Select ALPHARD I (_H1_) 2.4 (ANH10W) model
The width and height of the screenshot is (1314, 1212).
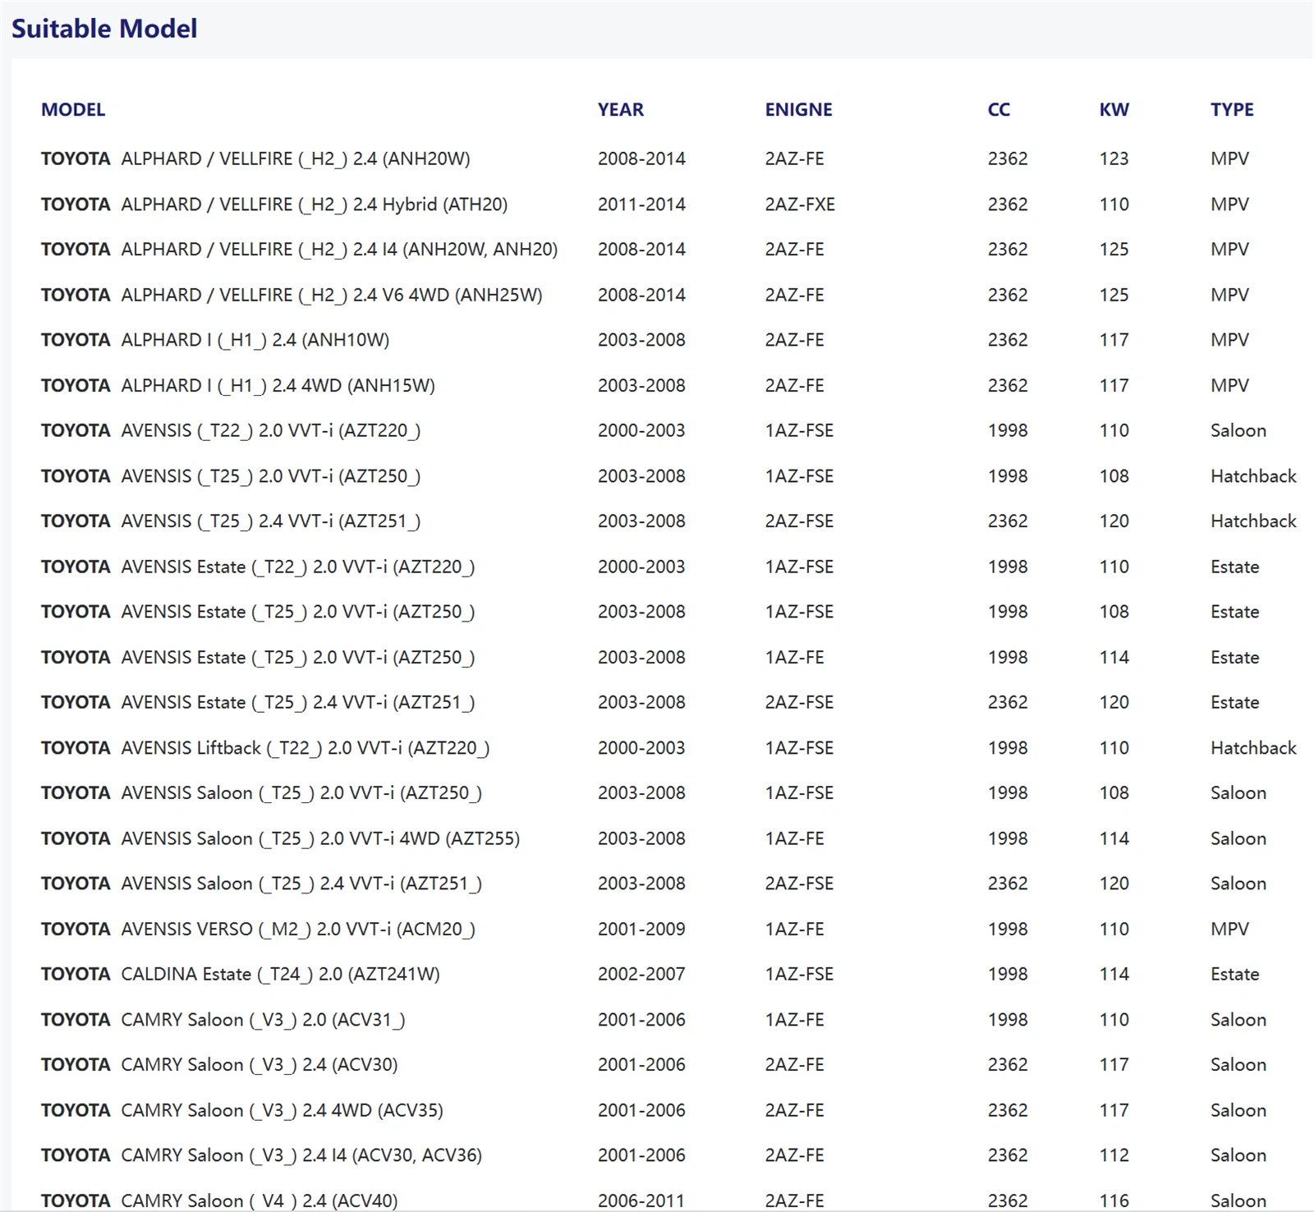pos(215,340)
